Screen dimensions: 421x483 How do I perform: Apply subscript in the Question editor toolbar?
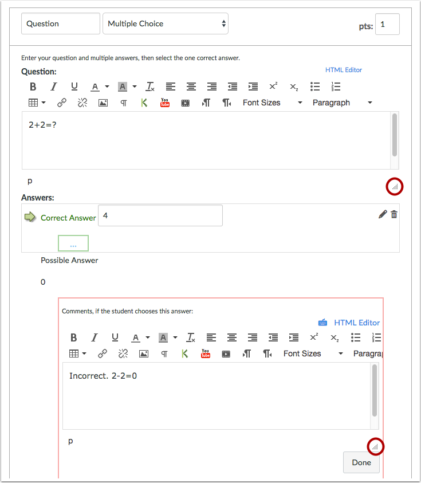tap(294, 87)
